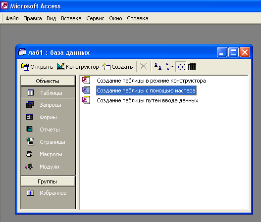Click the Создать toolbar button
The height and width of the screenshot is (222, 261).
[x=118, y=67]
